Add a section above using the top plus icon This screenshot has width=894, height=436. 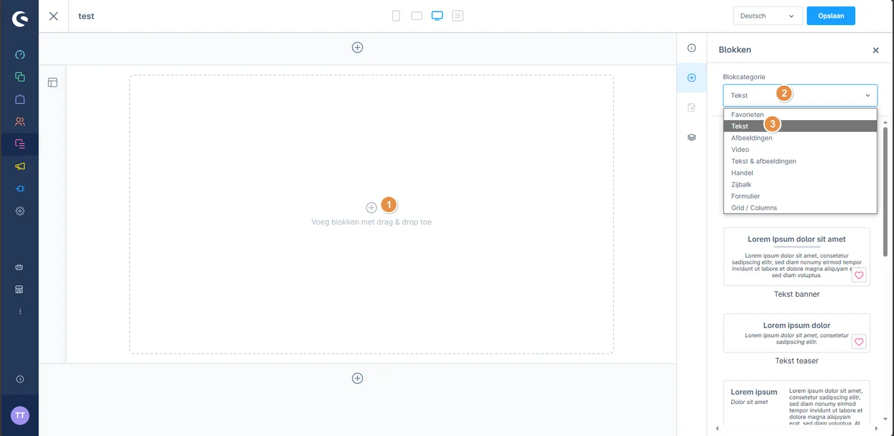click(358, 47)
